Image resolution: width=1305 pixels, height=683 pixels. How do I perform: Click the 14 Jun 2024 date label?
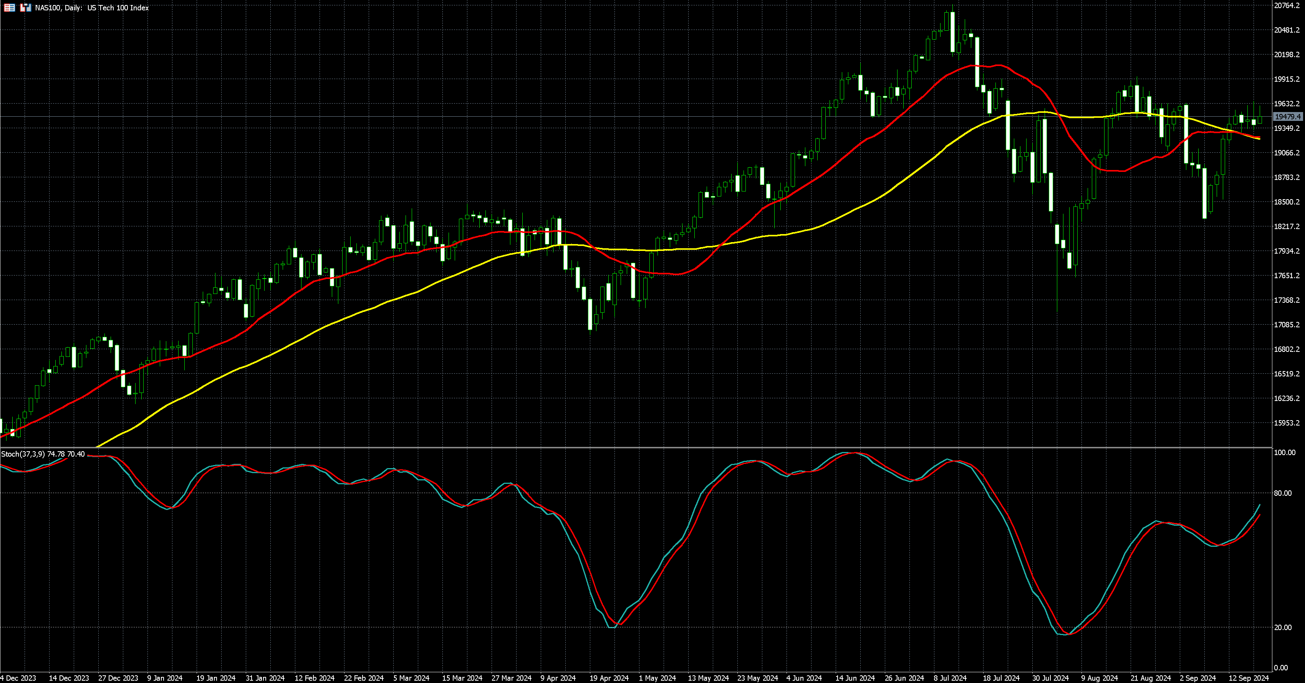tap(855, 678)
